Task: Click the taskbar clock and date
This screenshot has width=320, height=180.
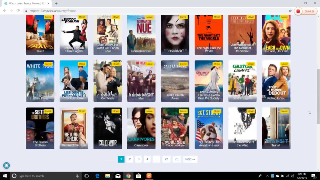Action: click(302, 176)
